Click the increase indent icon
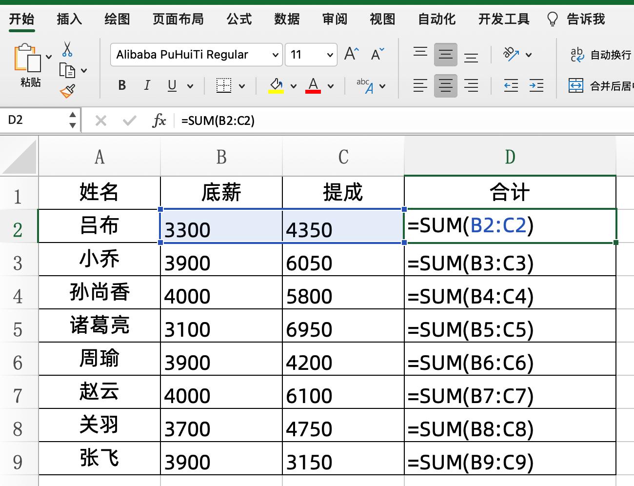 pyautogui.click(x=536, y=86)
